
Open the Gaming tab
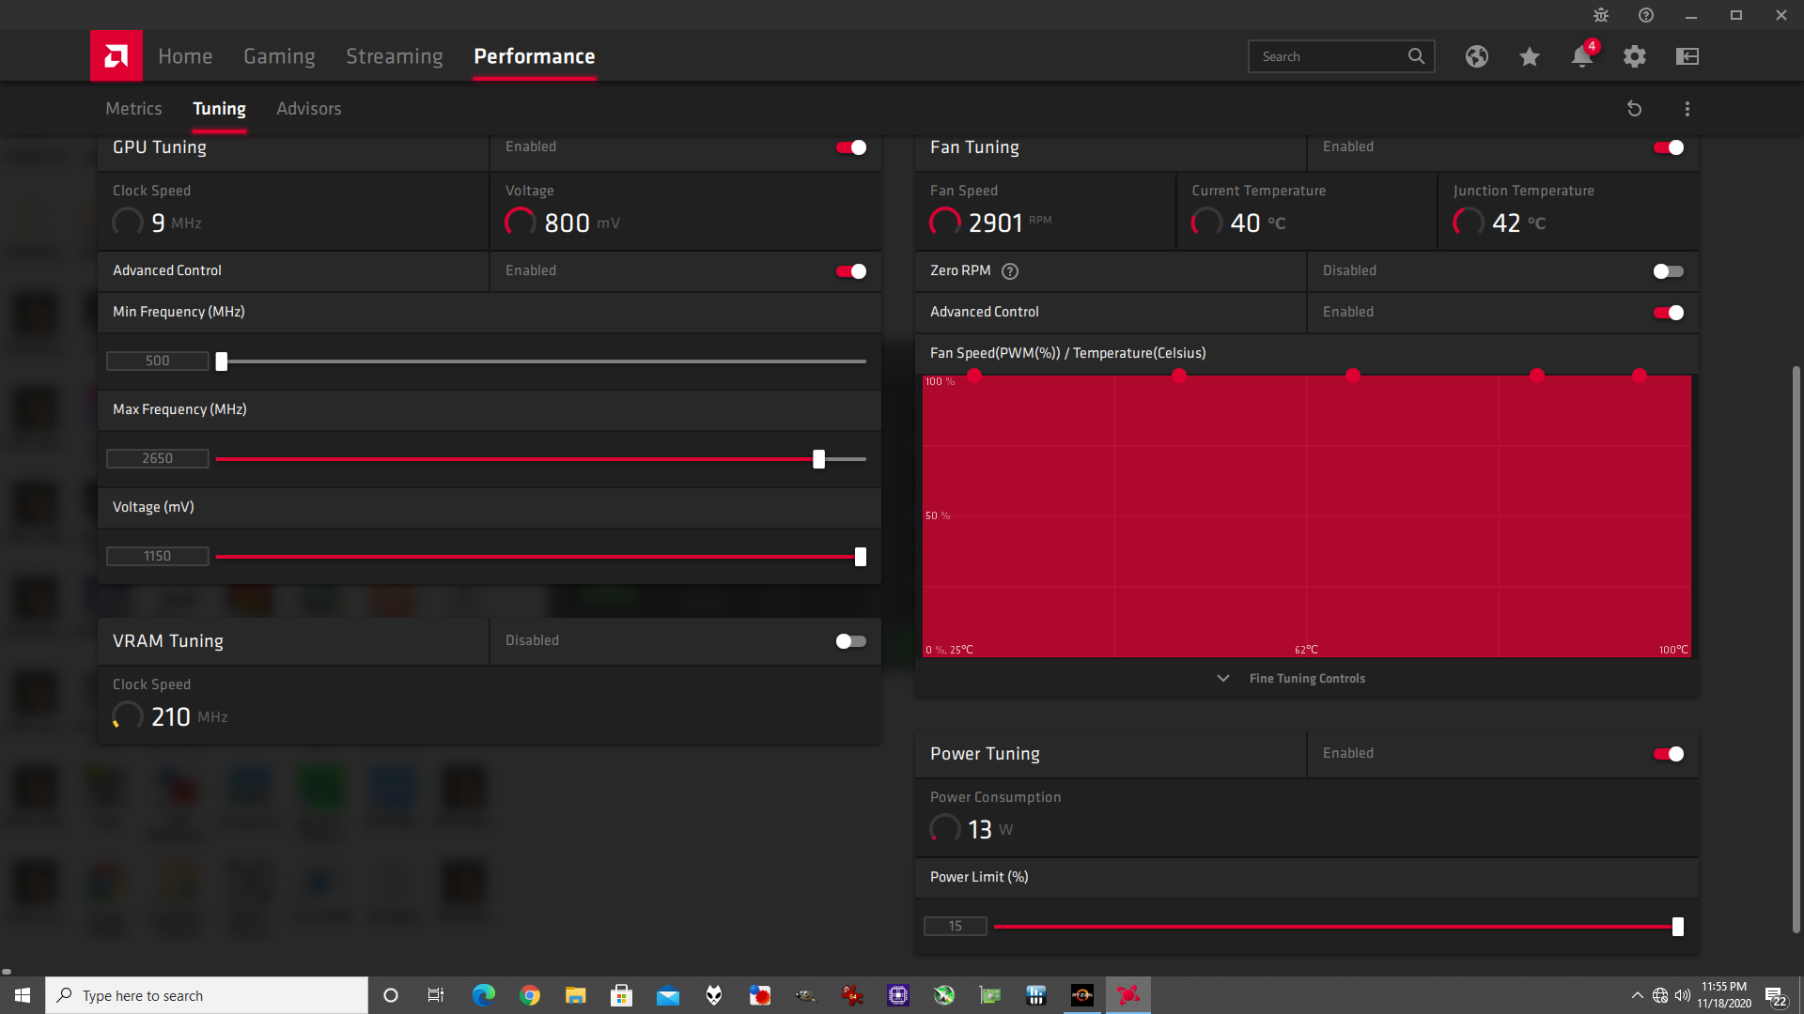click(279, 56)
